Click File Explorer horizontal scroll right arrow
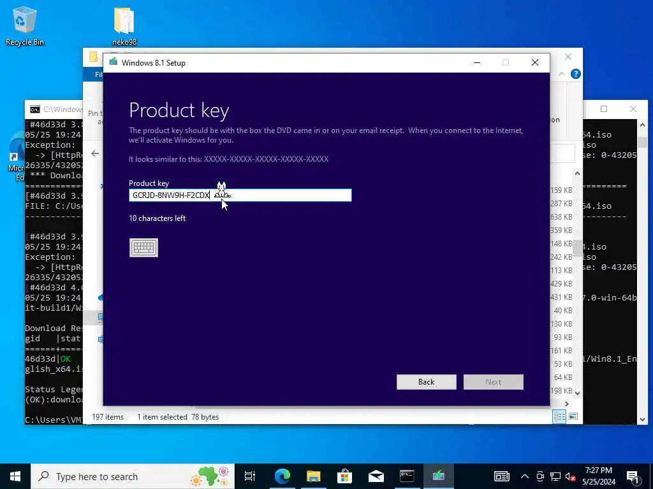653x489 pixels. (566, 404)
